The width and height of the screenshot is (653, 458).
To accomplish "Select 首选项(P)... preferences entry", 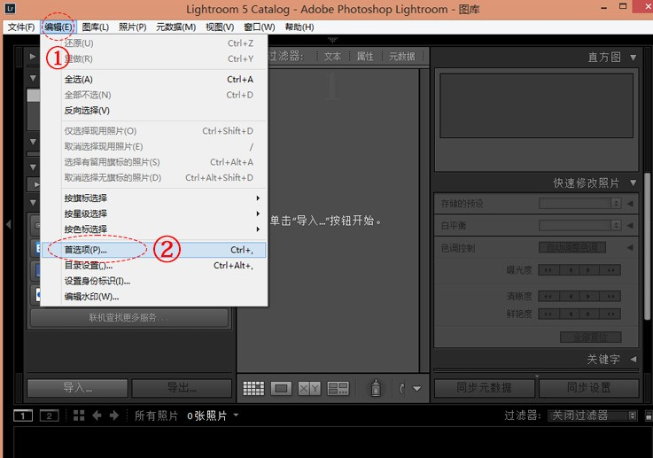I will click(x=153, y=250).
